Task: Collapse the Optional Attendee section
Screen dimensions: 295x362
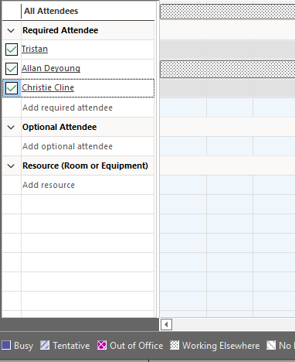Action: (x=11, y=128)
